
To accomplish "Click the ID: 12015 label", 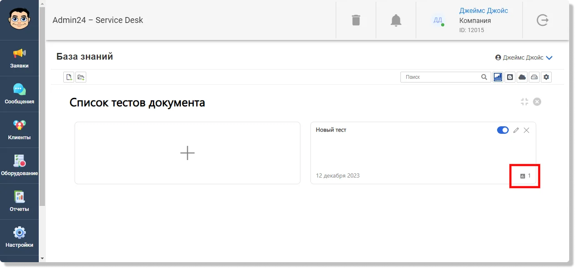I will point(472,30).
